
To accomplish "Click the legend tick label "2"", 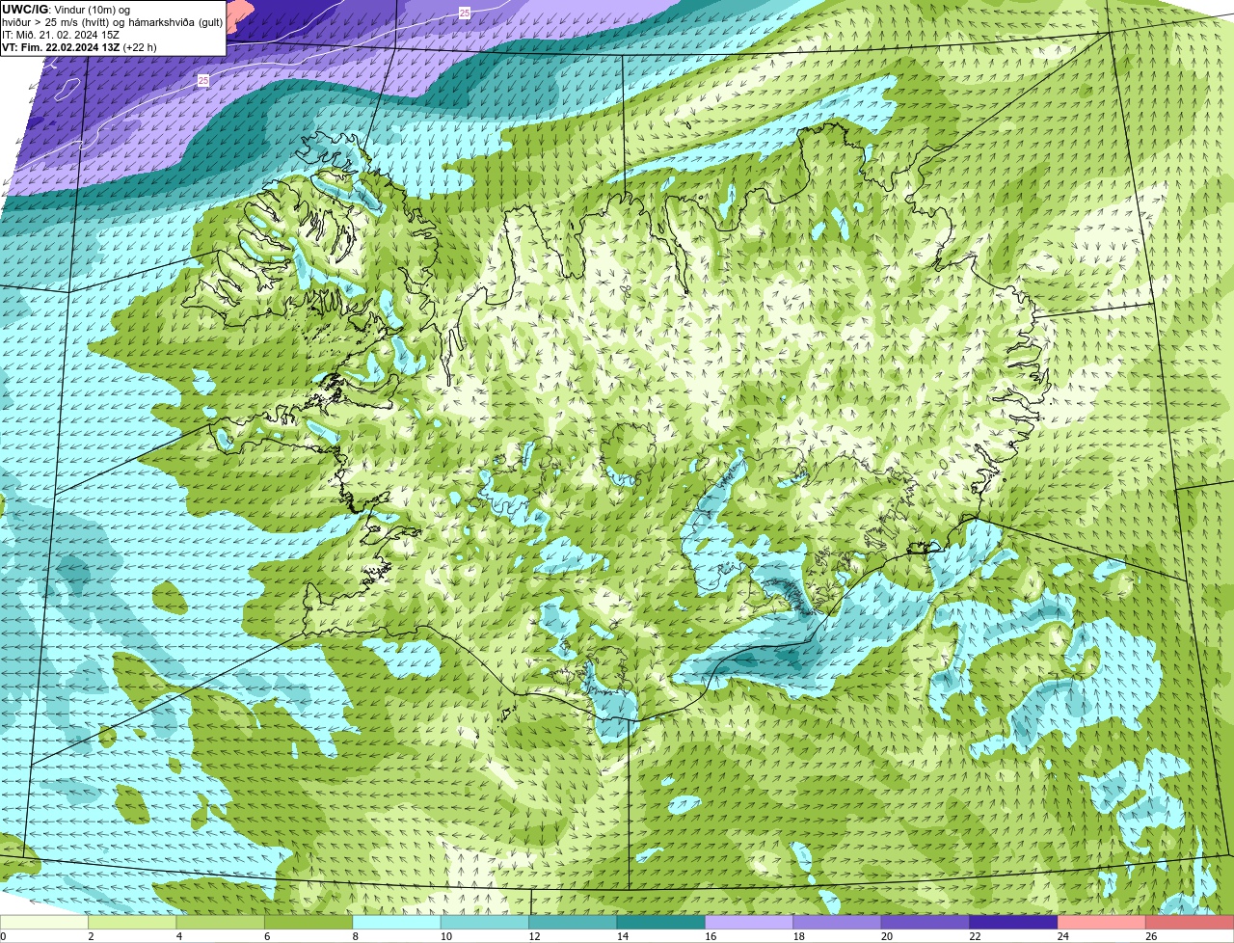I will [x=91, y=936].
